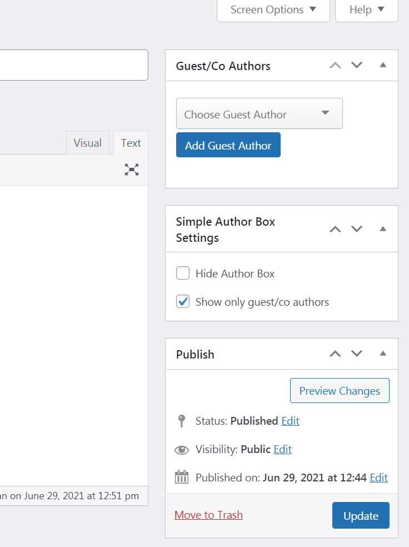Edit the post publish date
This screenshot has height=547, width=409.
[378, 478]
